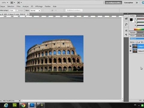Expand more workspaces chevron
This screenshot has height=108, width=144.
coord(137,3)
